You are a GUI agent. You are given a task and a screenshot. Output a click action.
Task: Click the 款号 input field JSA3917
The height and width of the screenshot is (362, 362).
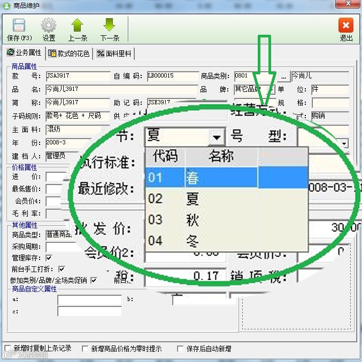pos(78,76)
